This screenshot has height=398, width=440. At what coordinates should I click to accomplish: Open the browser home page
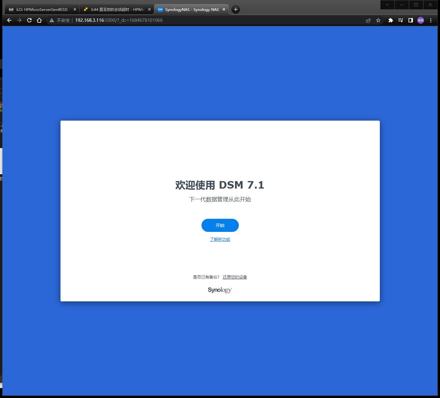[39, 20]
